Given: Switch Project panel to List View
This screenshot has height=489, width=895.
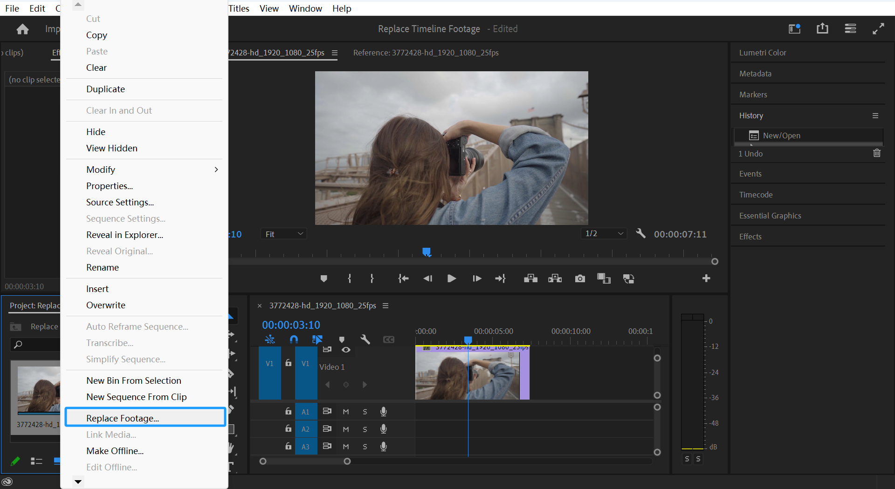Looking at the screenshot, I should click(x=36, y=461).
